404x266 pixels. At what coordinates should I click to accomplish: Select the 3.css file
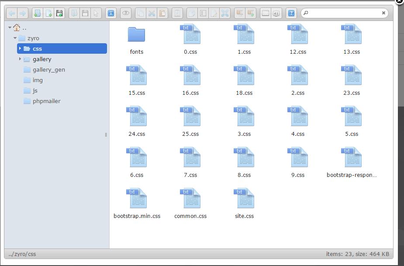[x=244, y=121]
